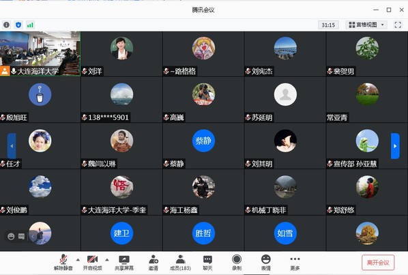The width and height of the screenshot is (408, 275).
Task: Open the invite participants icon
Action: point(154,263)
